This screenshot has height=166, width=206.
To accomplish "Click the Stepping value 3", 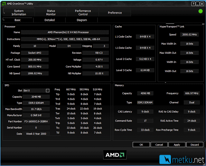I will click(x=101, y=46).
